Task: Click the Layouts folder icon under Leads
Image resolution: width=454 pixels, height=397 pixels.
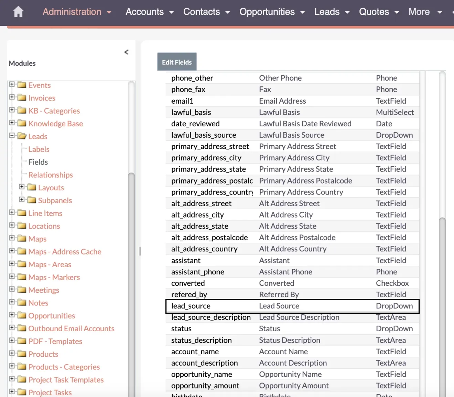Action: tap(32, 187)
